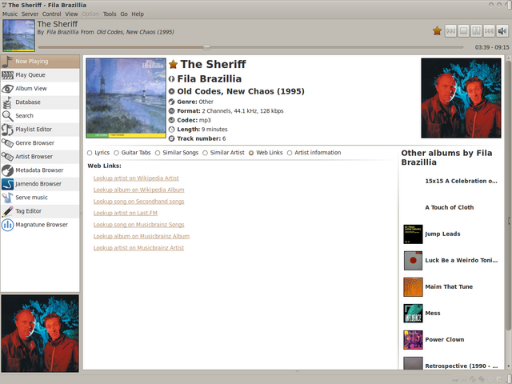Open the A Touch of Cloth album entry
The image size is (512, 384).
[450, 208]
